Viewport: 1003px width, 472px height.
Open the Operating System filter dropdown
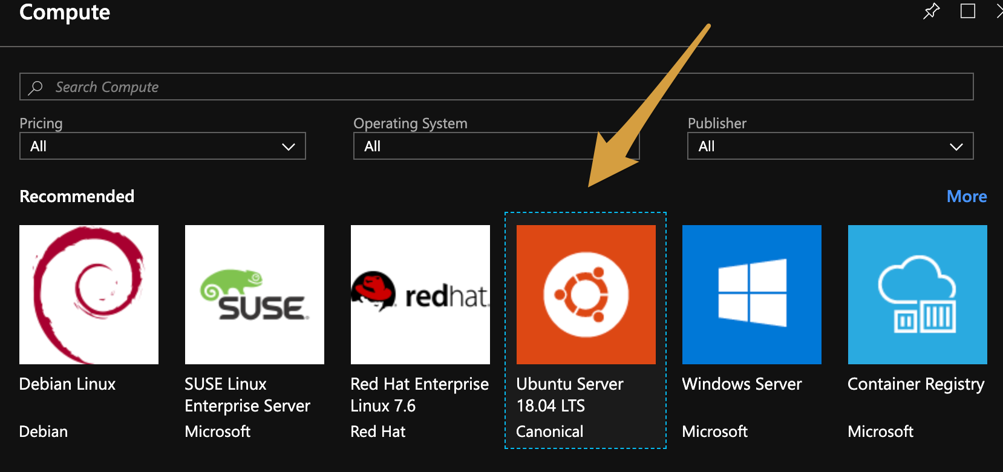point(496,146)
